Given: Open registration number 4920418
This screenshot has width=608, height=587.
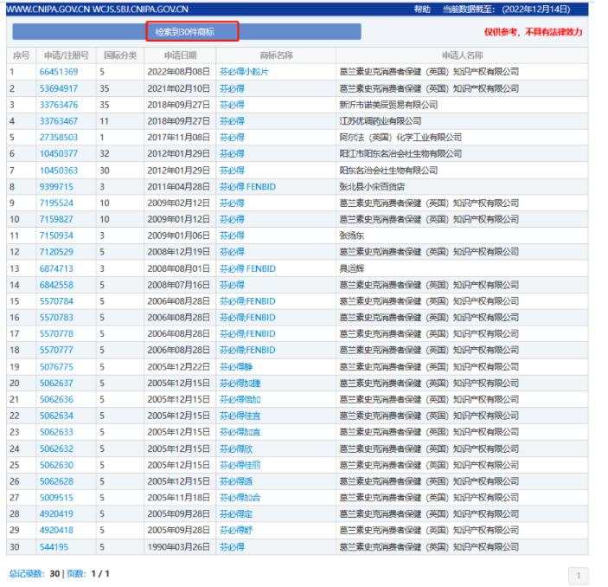Looking at the screenshot, I should pyautogui.click(x=56, y=531).
